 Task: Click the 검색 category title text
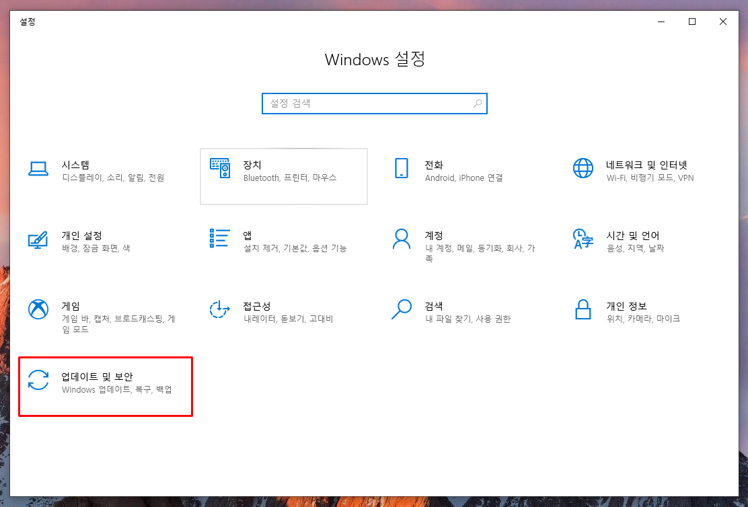pos(434,306)
